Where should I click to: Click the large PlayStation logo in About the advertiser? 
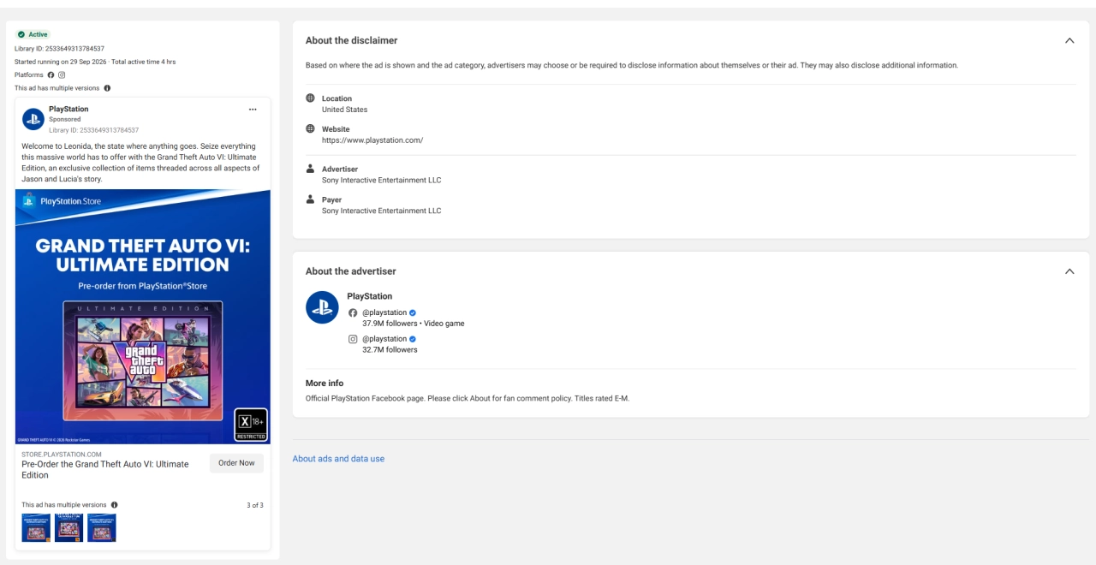322,307
